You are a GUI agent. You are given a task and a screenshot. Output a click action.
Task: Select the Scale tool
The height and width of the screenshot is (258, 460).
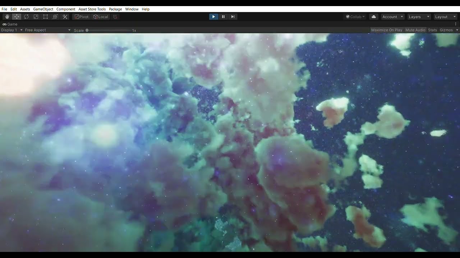click(36, 17)
